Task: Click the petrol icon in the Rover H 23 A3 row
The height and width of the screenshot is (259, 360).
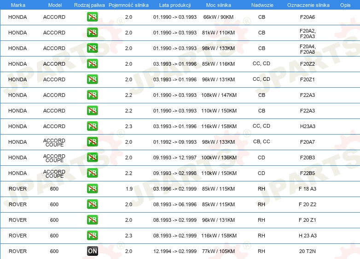Action: click(92, 236)
